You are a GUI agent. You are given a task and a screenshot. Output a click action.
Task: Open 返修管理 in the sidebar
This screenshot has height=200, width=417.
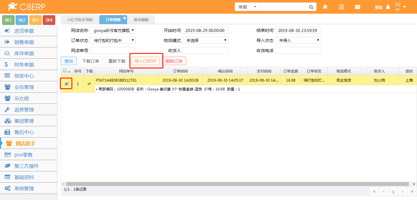[x=24, y=110]
